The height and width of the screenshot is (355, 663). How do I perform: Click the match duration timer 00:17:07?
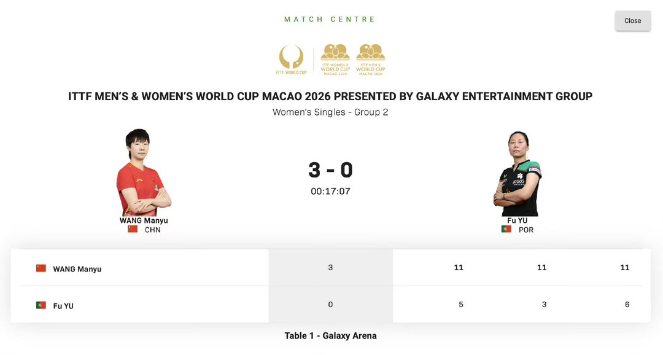click(x=330, y=190)
